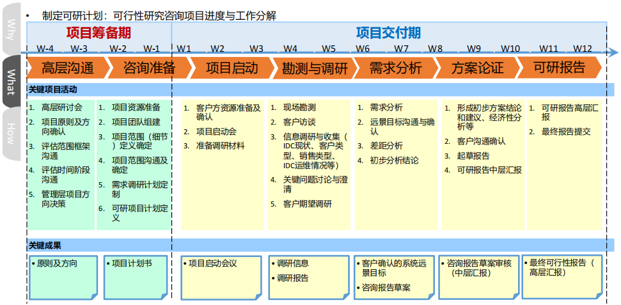Screen dimensions: 621x305
Task: Click the W9 timeline marker
Action: tap(474, 49)
